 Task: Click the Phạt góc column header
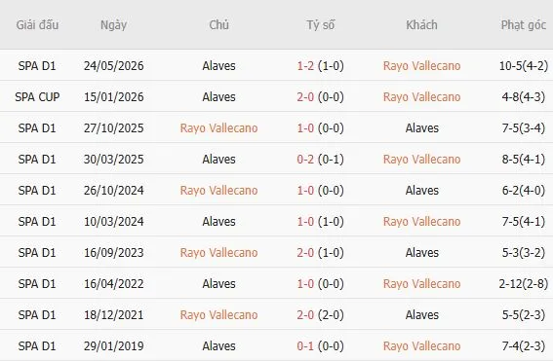click(524, 25)
